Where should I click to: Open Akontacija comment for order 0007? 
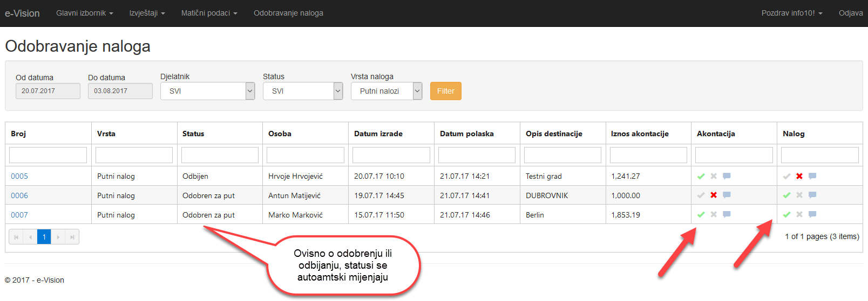click(x=727, y=214)
